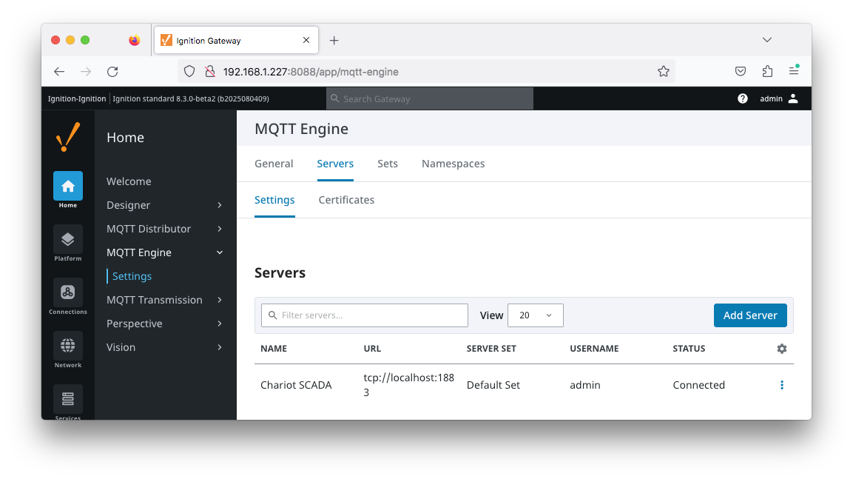The width and height of the screenshot is (853, 479).
Task: Open the help question mark icon
Action: [x=742, y=98]
